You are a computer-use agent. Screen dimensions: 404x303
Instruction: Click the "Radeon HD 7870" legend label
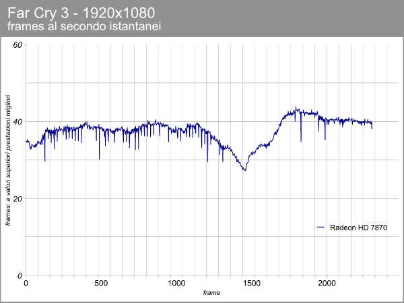pos(358,228)
